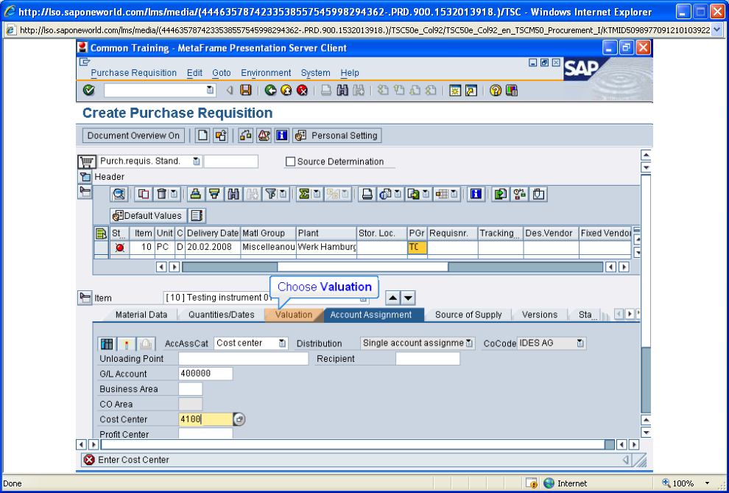Click the blue information icon in item toolbar

[475, 194]
